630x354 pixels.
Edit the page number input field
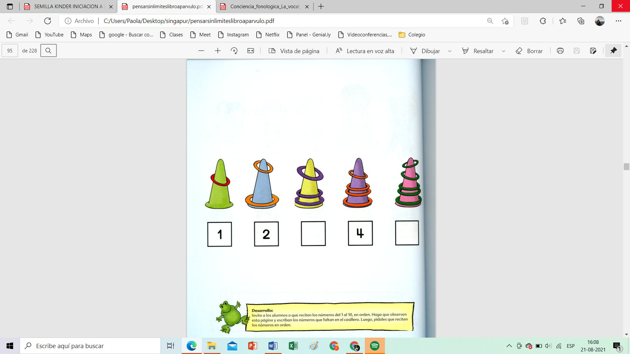pos(10,50)
